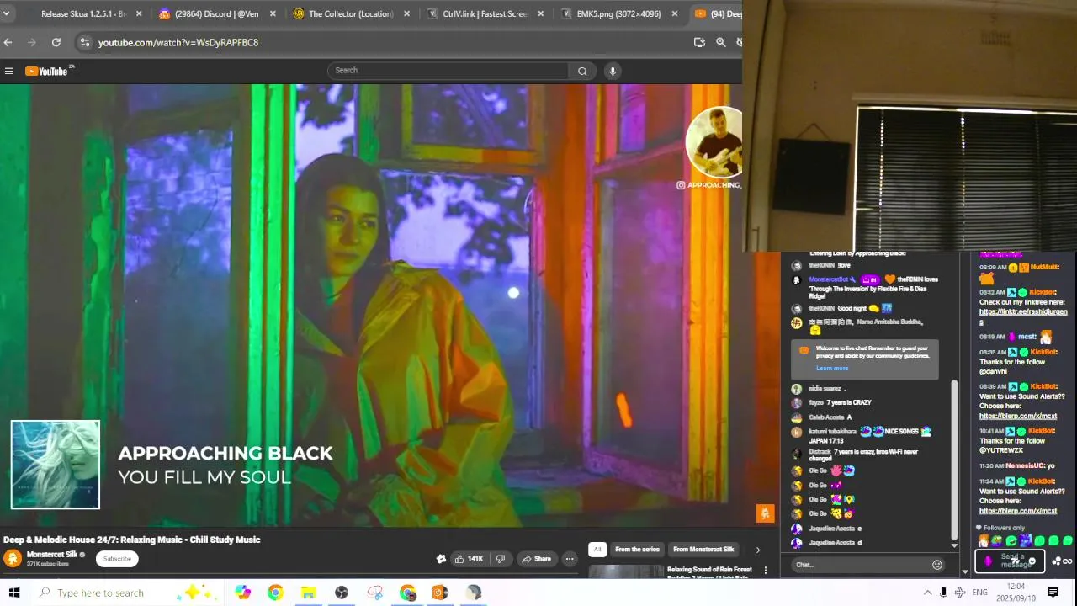This screenshot has height=606, width=1077.
Task: Close the Discord browser tab
Action: coord(273,13)
